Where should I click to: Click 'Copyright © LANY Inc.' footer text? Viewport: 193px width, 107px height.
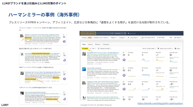click(x=96, y=105)
